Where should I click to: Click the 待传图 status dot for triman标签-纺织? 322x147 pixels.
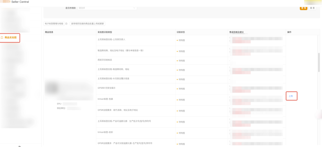tap(177, 133)
